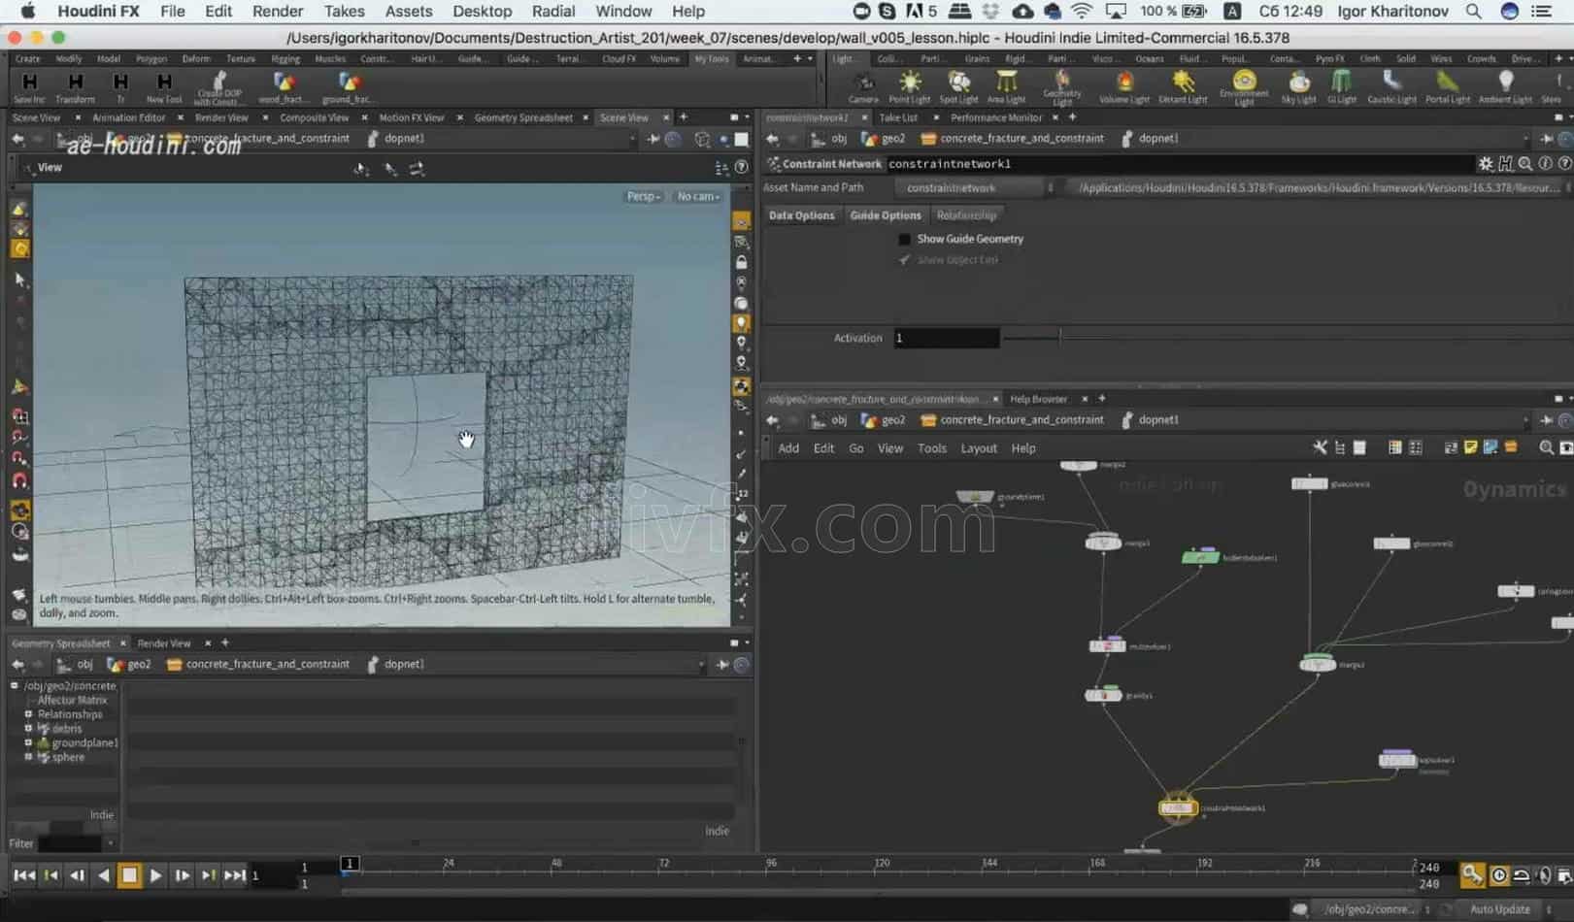Click the Spot Light shelf tool
The image size is (1574, 922).
[x=958, y=85]
